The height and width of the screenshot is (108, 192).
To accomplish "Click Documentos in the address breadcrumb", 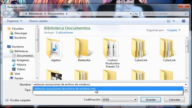I will (x=56, y=14).
